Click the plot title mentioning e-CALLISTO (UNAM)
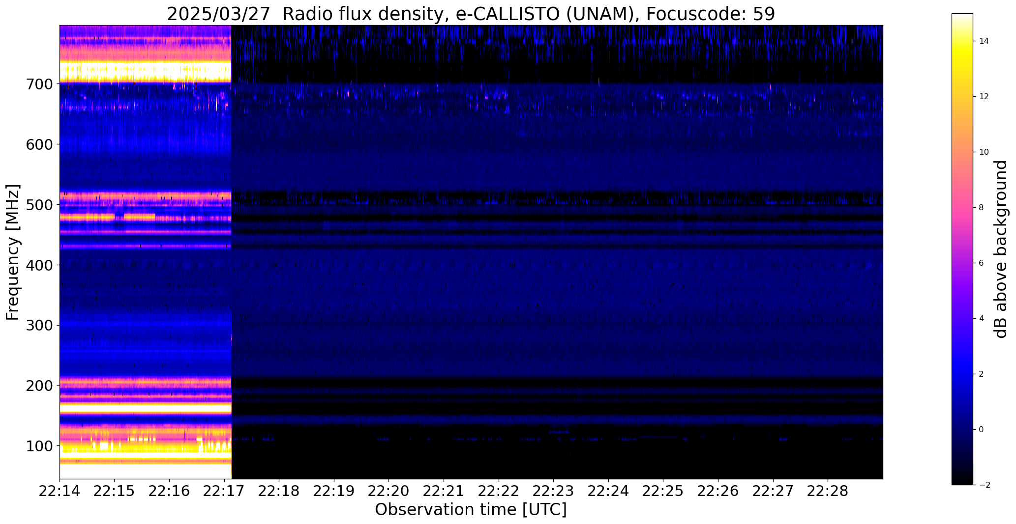 tap(471, 14)
